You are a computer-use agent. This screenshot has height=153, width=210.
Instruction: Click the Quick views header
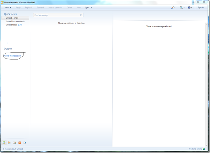(x=10, y=14)
